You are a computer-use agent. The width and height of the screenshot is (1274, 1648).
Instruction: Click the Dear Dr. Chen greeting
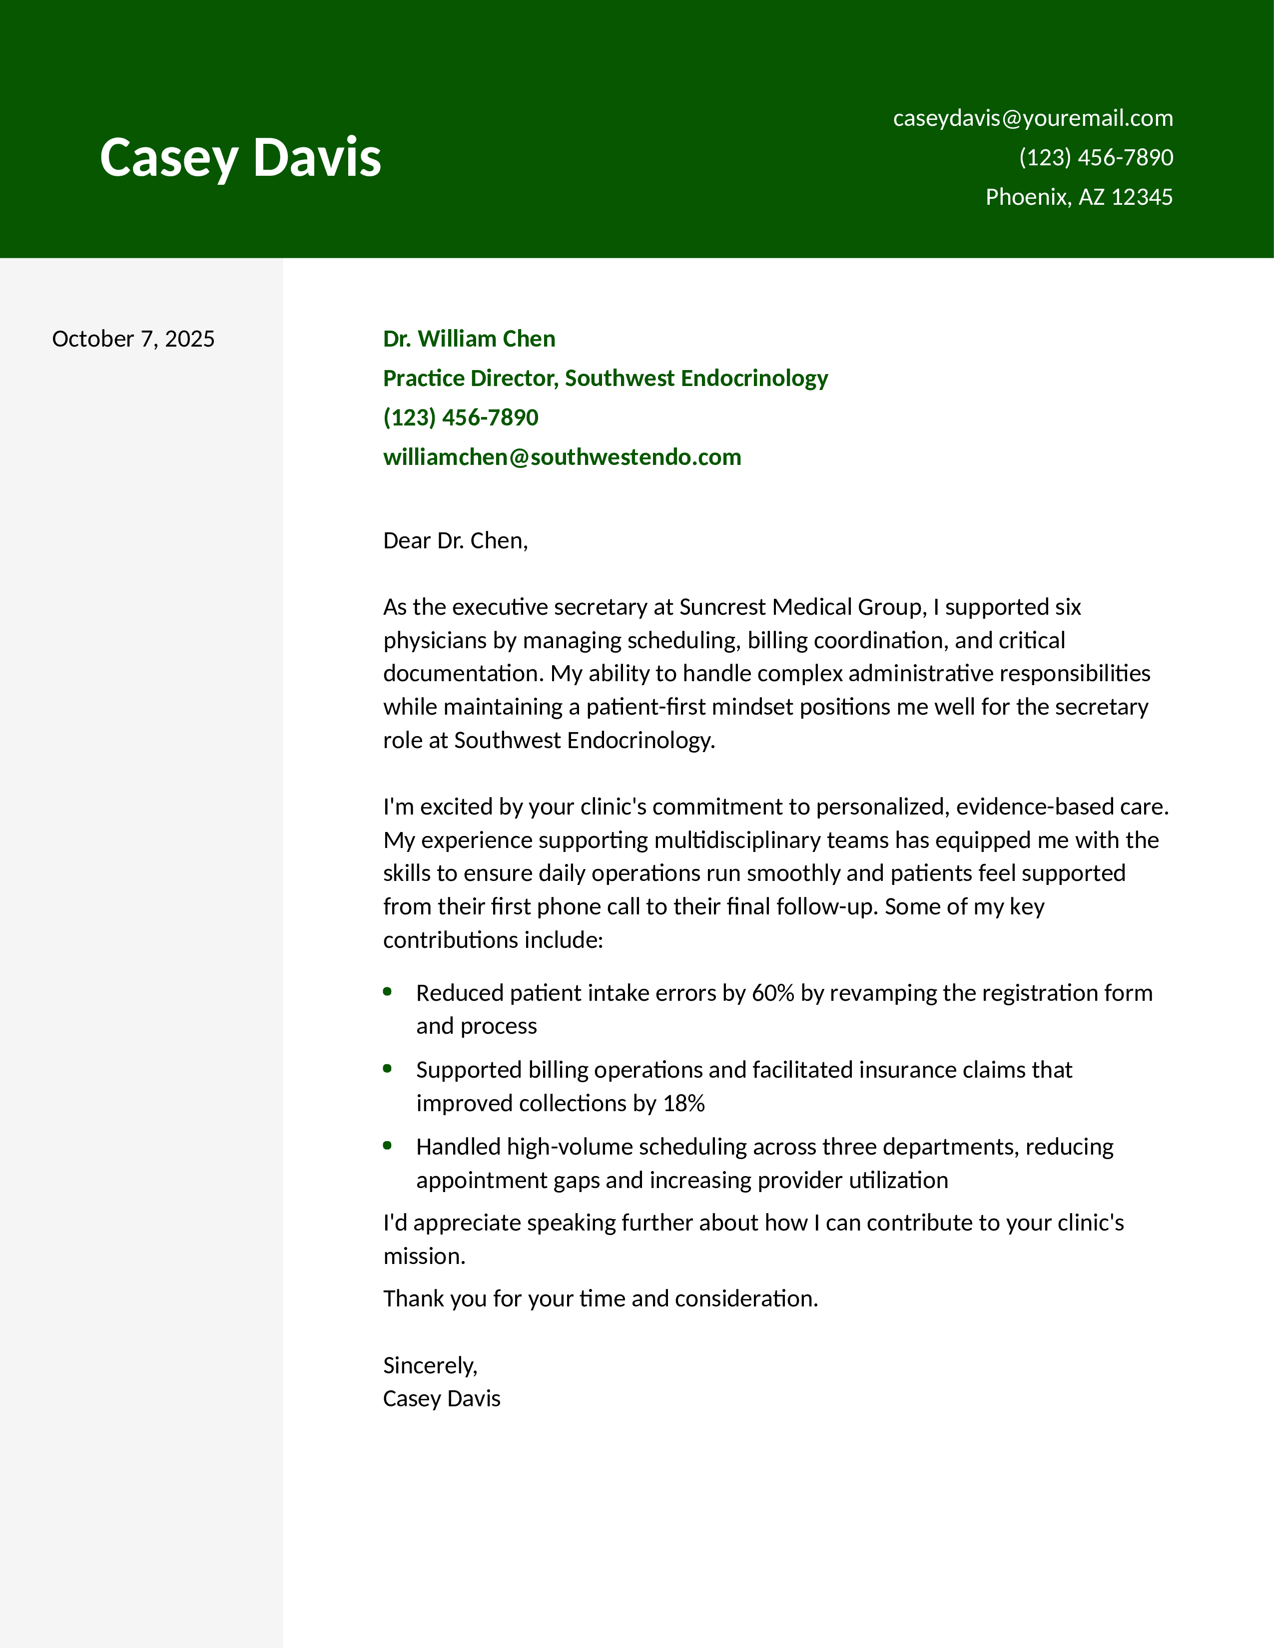point(455,541)
